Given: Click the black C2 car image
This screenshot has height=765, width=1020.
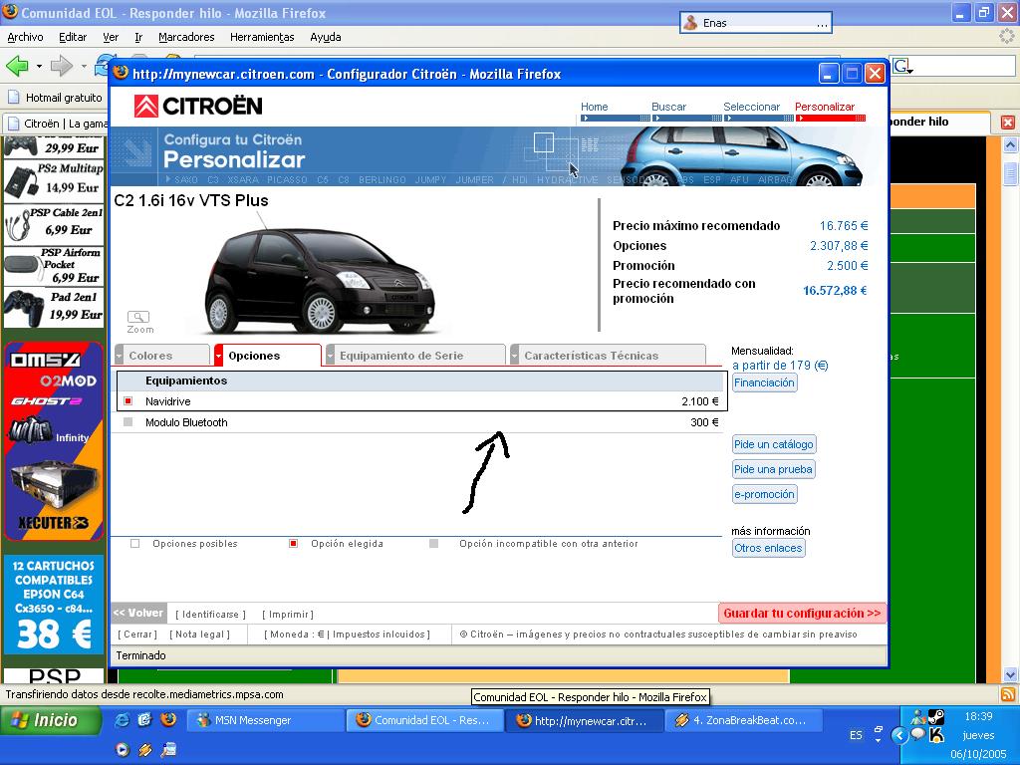Looking at the screenshot, I should 319,280.
